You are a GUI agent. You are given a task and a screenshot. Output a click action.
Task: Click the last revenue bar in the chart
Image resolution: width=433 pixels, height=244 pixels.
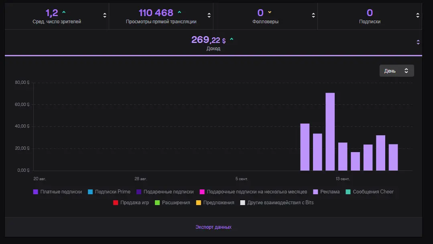(393, 157)
